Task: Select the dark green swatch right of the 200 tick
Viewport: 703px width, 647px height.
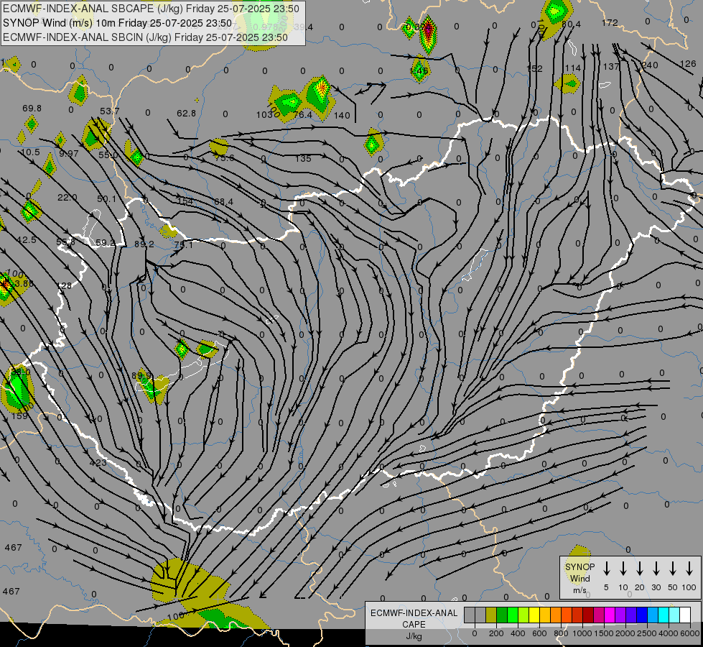Action: [x=502, y=615]
